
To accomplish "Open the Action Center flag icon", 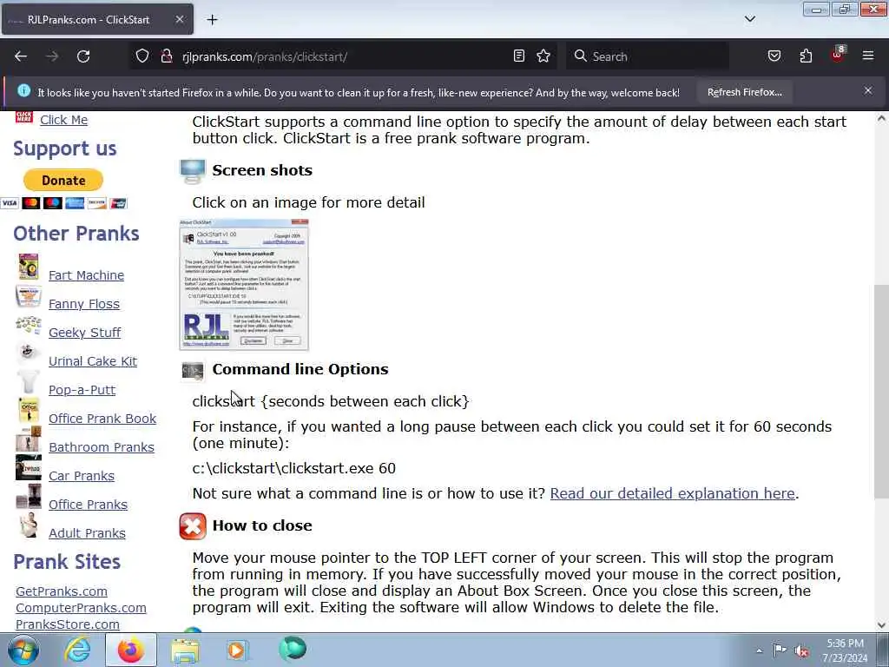I will (x=780, y=650).
